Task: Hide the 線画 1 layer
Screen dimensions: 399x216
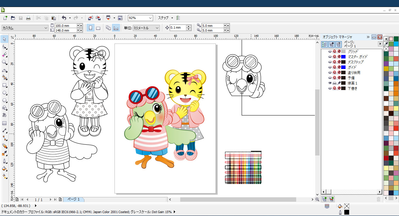Action: 330,83
